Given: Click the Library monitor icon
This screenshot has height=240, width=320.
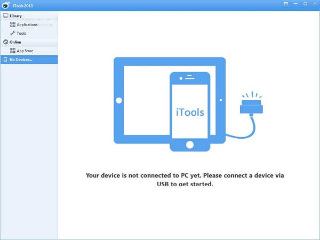Looking at the screenshot, I should pos(6,15).
